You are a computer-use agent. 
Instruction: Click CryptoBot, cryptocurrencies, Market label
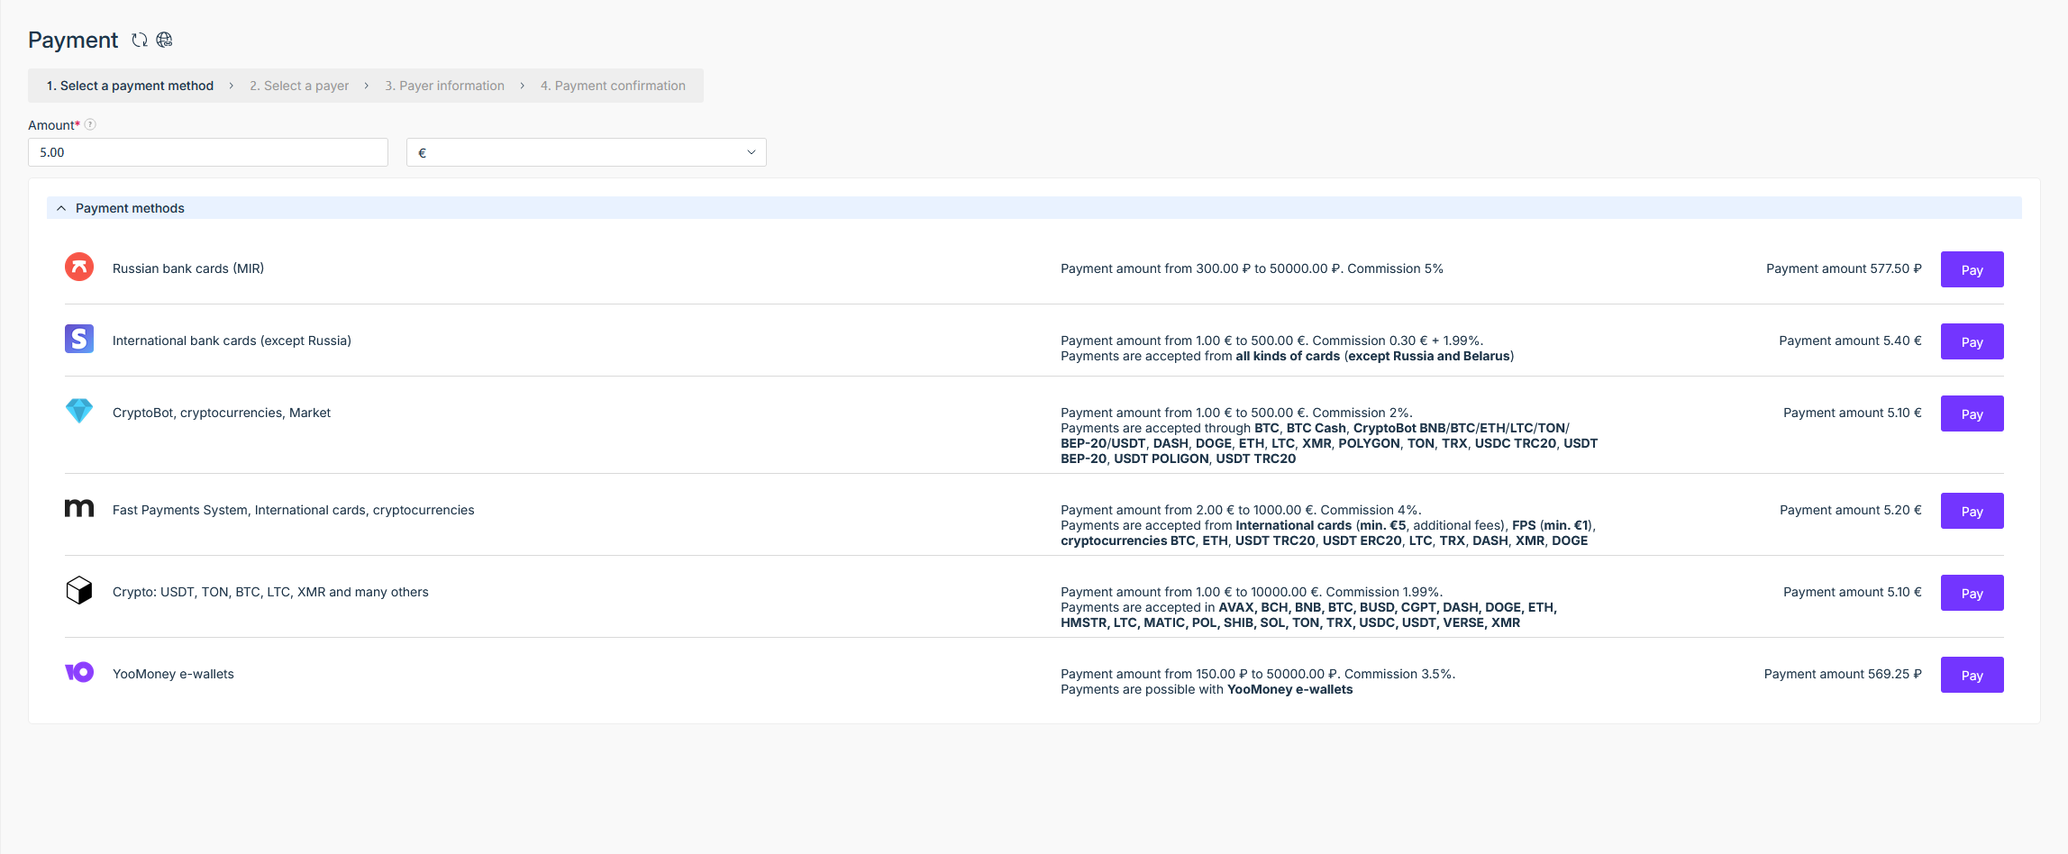point(222,413)
